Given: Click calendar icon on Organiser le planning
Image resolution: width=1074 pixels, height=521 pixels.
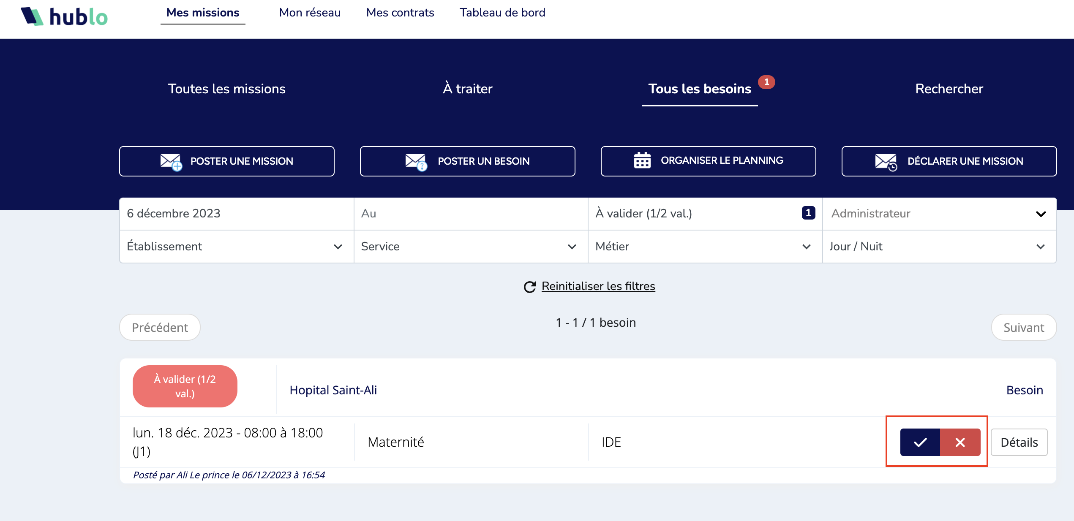Looking at the screenshot, I should coord(642,160).
